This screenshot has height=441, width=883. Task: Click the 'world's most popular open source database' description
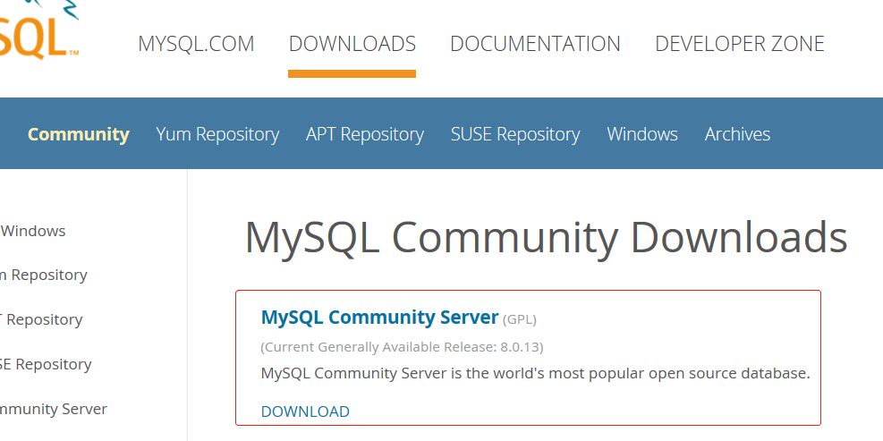535,373
